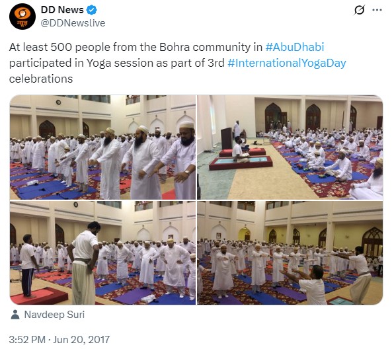This screenshot has width=392, height=355.
Task: Open the #InternationalYogaDay hashtag link
Action: [287, 63]
